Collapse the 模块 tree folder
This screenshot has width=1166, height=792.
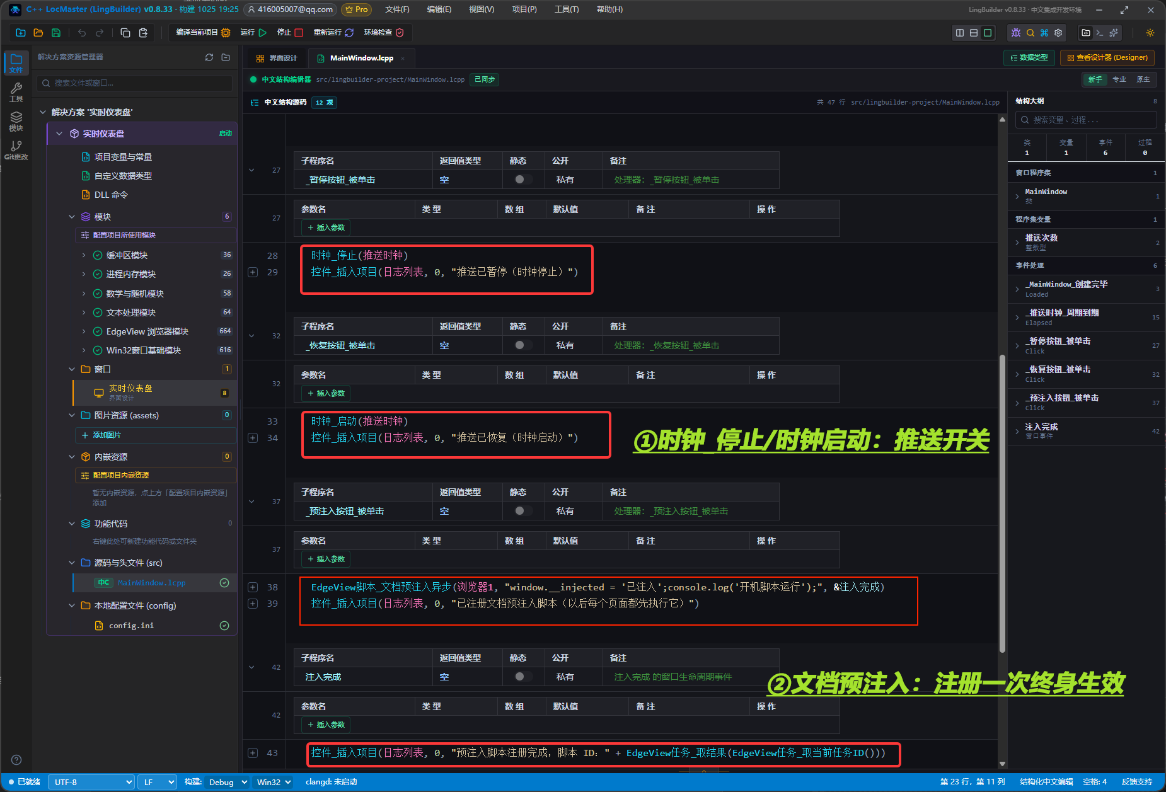(72, 217)
